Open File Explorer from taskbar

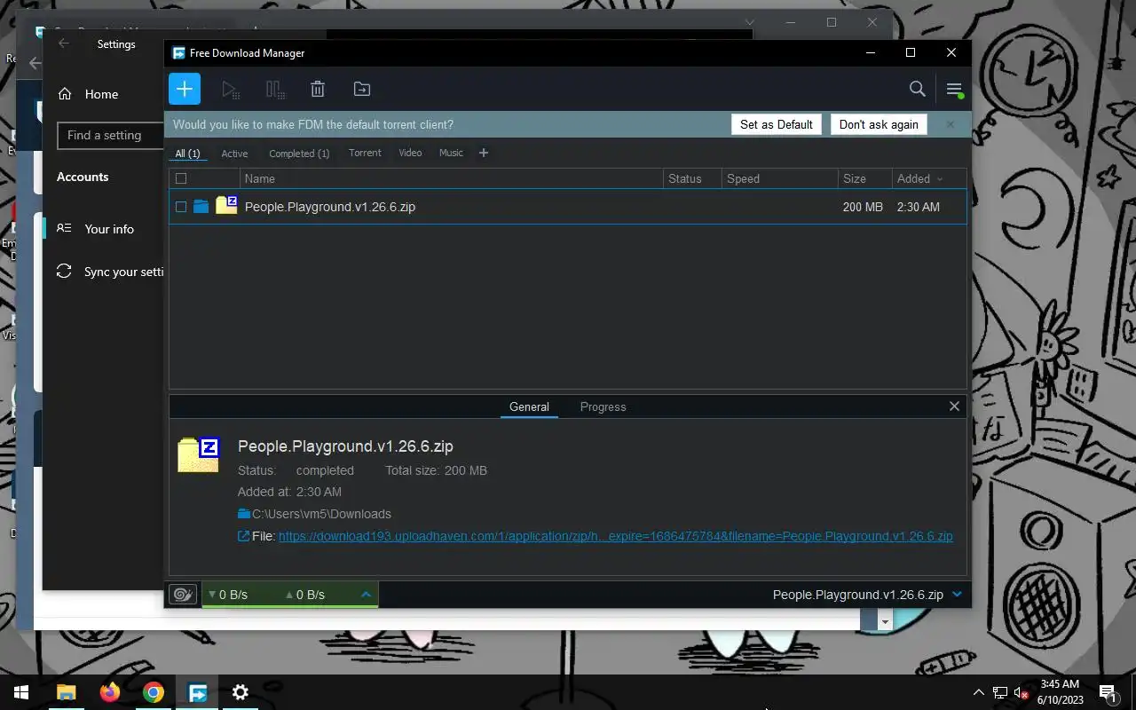66,692
